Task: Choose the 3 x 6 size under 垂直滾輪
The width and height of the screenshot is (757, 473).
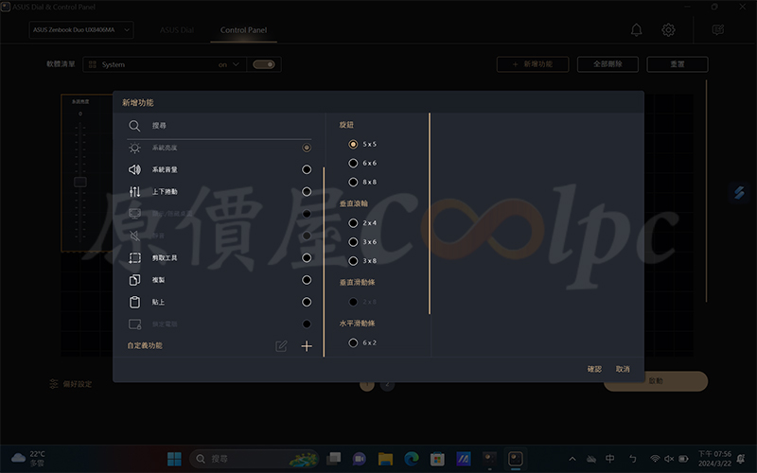Action: pyautogui.click(x=353, y=242)
